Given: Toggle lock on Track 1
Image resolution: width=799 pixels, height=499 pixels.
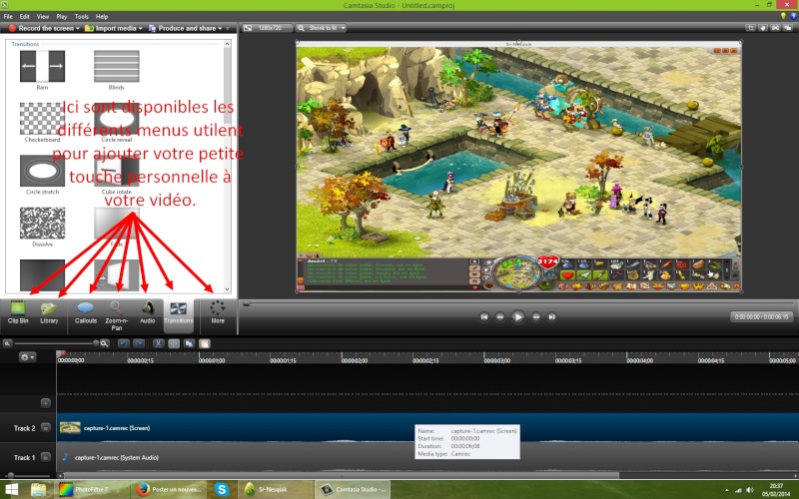Looking at the screenshot, I should pyautogui.click(x=45, y=457).
